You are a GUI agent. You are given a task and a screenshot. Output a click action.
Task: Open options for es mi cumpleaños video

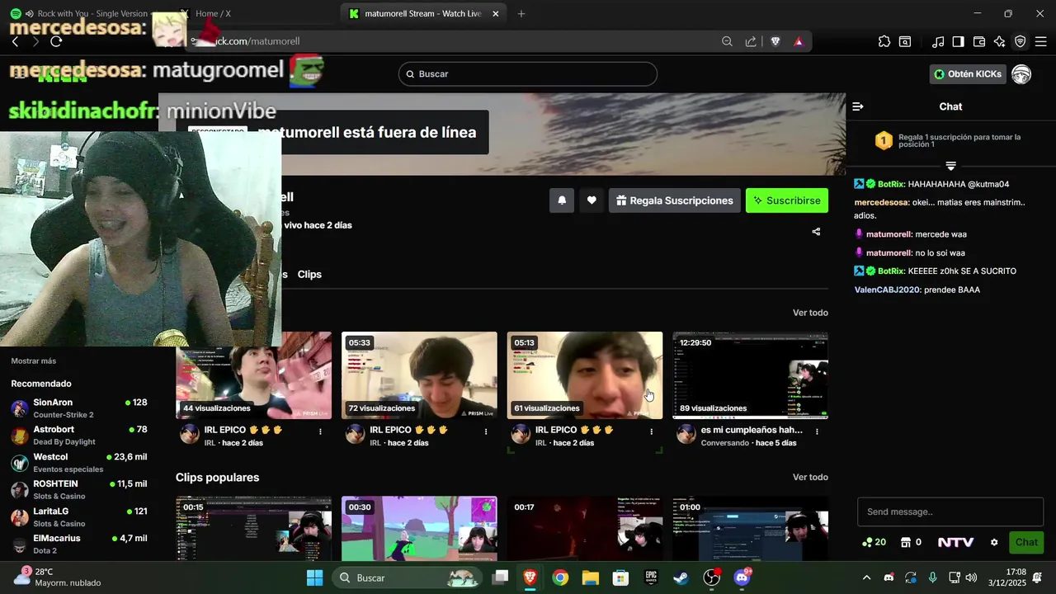[x=817, y=431]
